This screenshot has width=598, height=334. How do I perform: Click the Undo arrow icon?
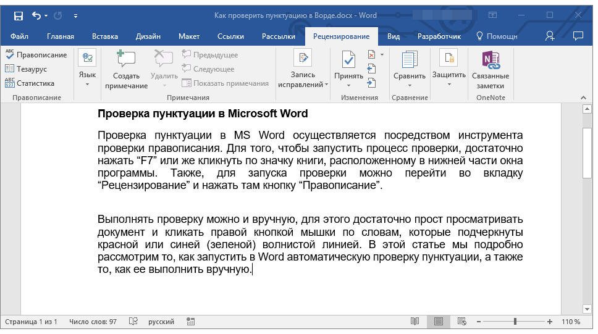36,15
